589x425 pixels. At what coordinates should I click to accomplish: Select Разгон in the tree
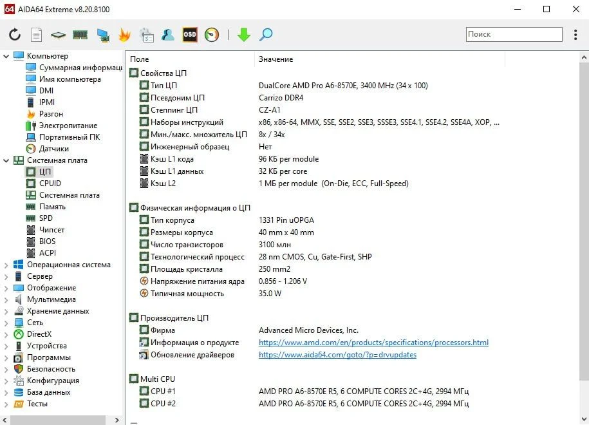(44, 114)
